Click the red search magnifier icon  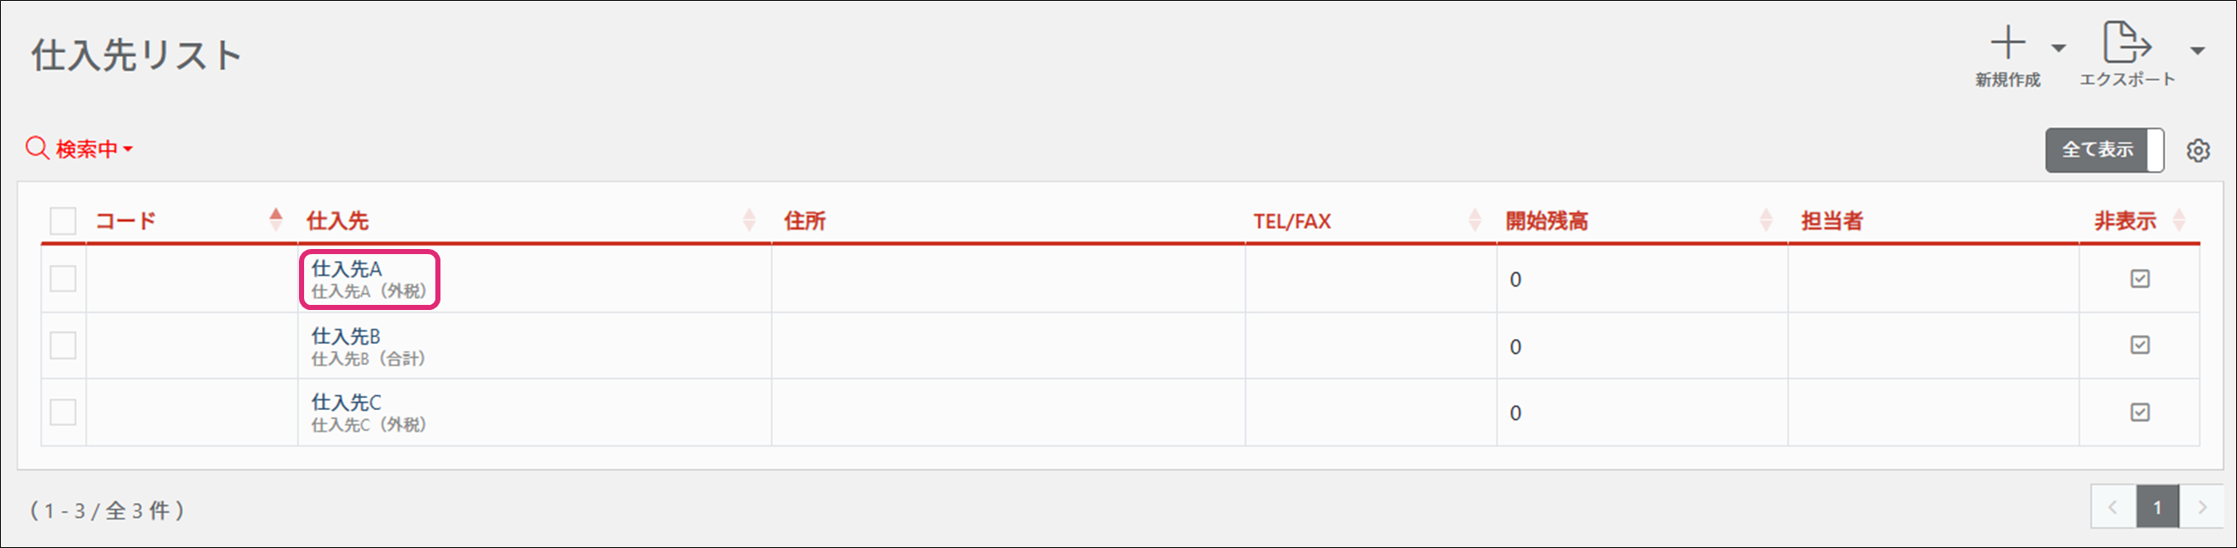36,148
